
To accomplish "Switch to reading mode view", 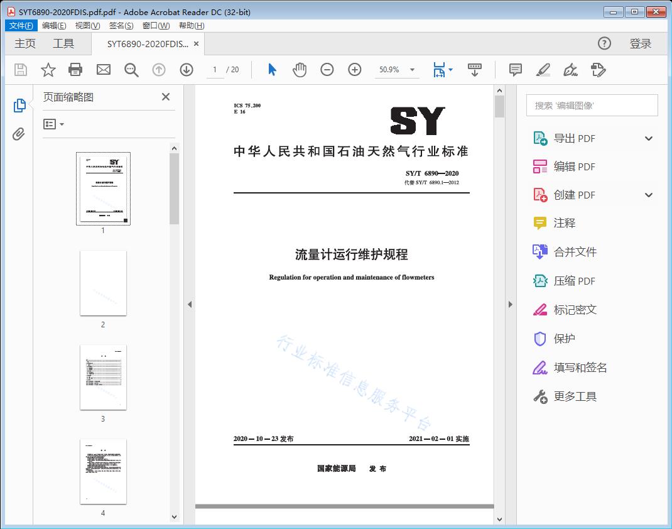I will tap(475, 70).
